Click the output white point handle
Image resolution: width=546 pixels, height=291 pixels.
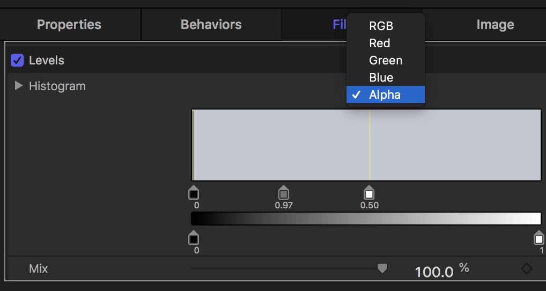click(539, 238)
